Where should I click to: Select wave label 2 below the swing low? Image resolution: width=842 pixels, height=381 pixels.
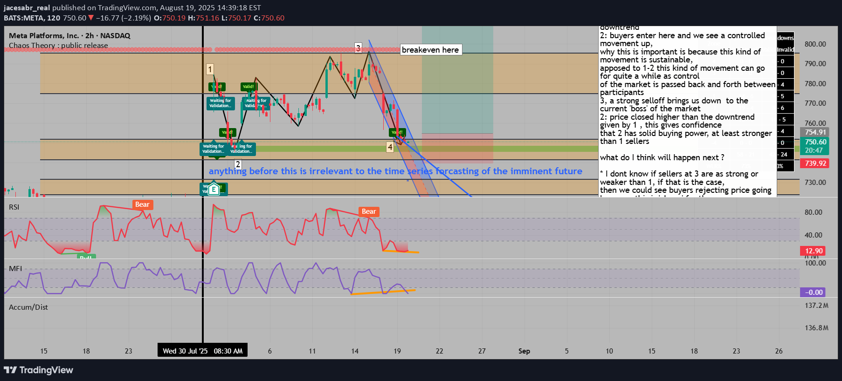238,164
